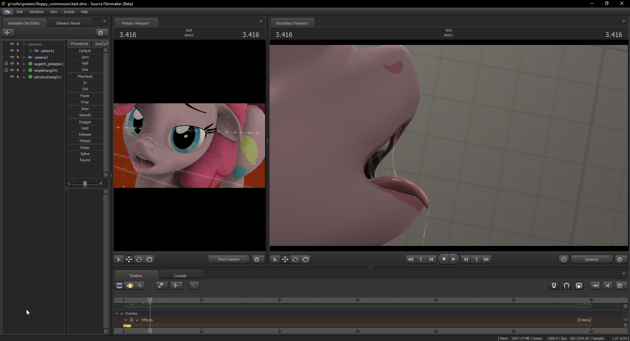This screenshot has height=341, width=630.
Task: Switch to the Console tab
Action: [180, 276]
